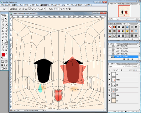Select the Brush tool
This screenshot has height=113, width=141.
(x=6, y=28)
